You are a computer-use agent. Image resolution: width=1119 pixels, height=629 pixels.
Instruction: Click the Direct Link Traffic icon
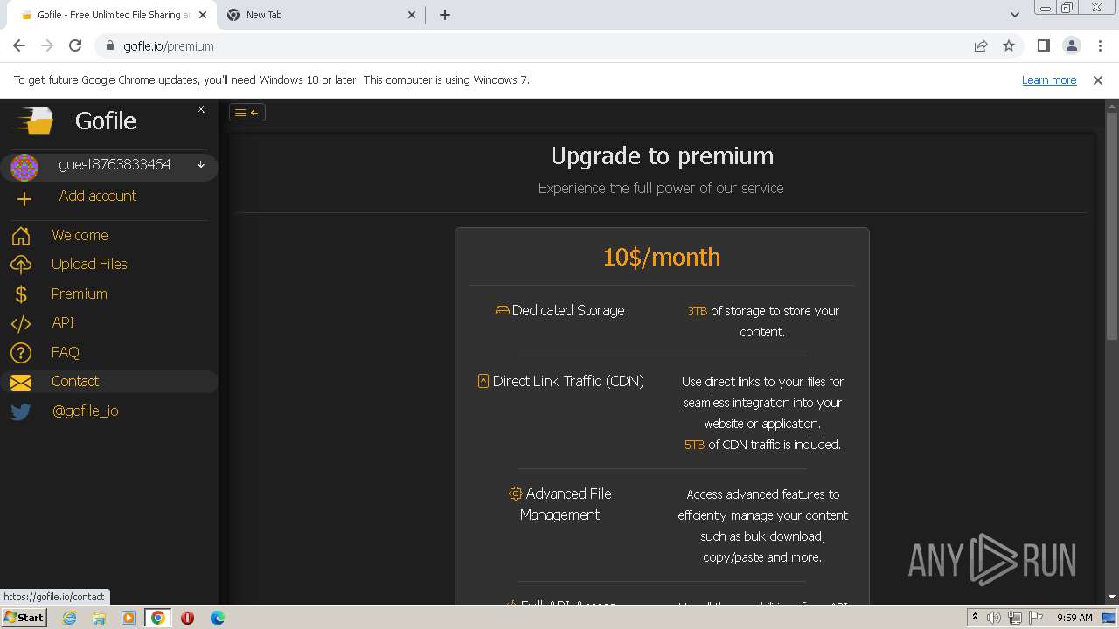[x=483, y=381]
